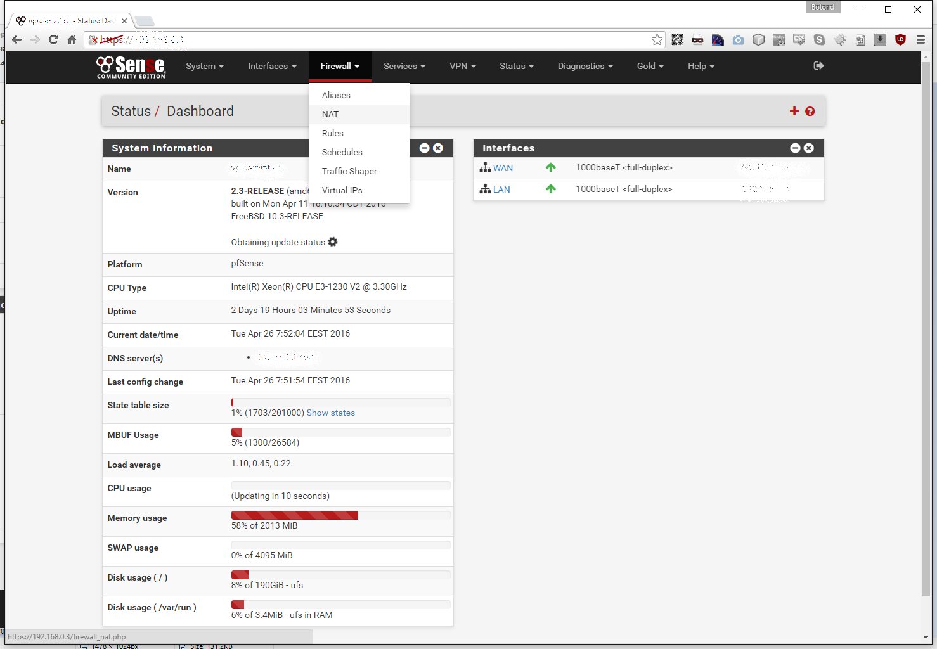The width and height of the screenshot is (937, 649).
Task: Click the 'FreeBSD 10.3-RELEASE' text
Action: click(277, 217)
